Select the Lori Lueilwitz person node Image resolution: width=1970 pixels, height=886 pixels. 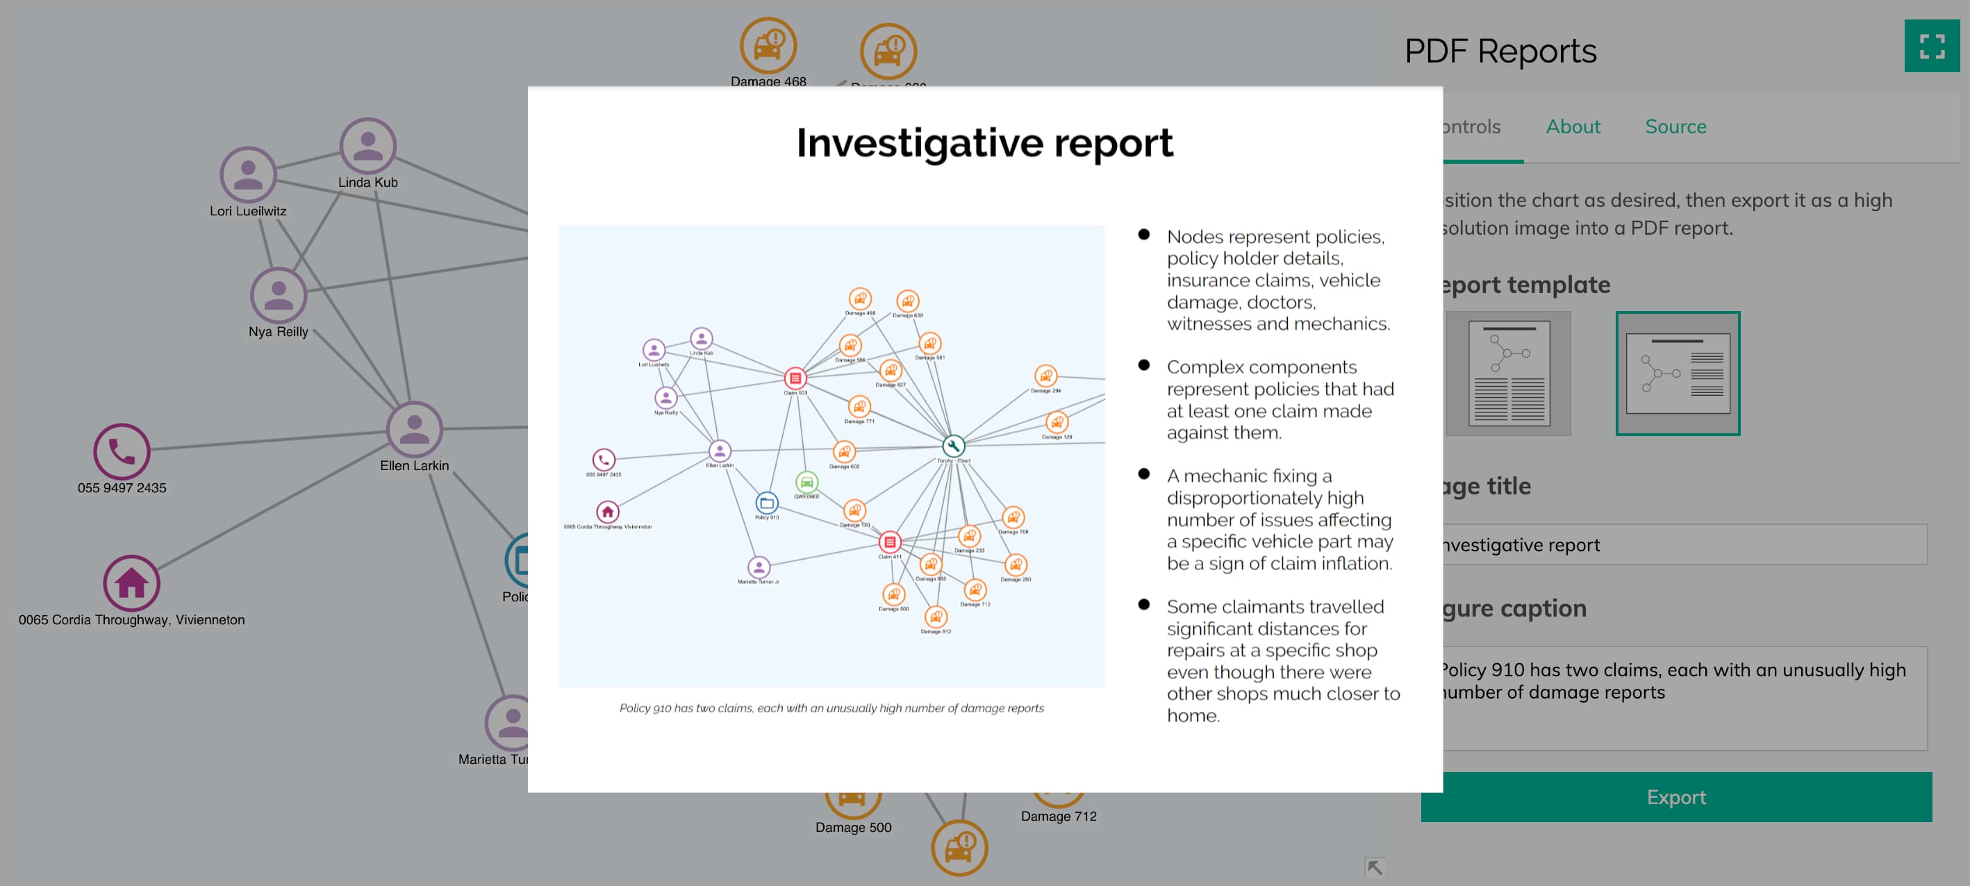coord(248,175)
